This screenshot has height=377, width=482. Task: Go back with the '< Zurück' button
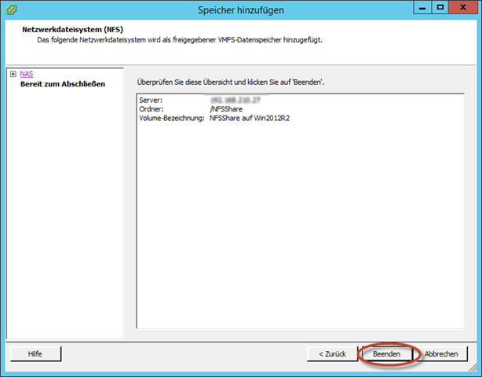tap(332, 354)
